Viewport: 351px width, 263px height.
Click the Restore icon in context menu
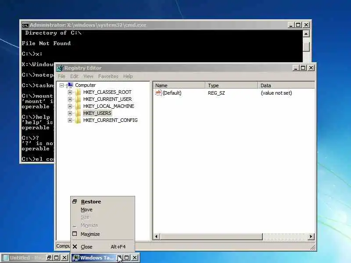click(75, 202)
